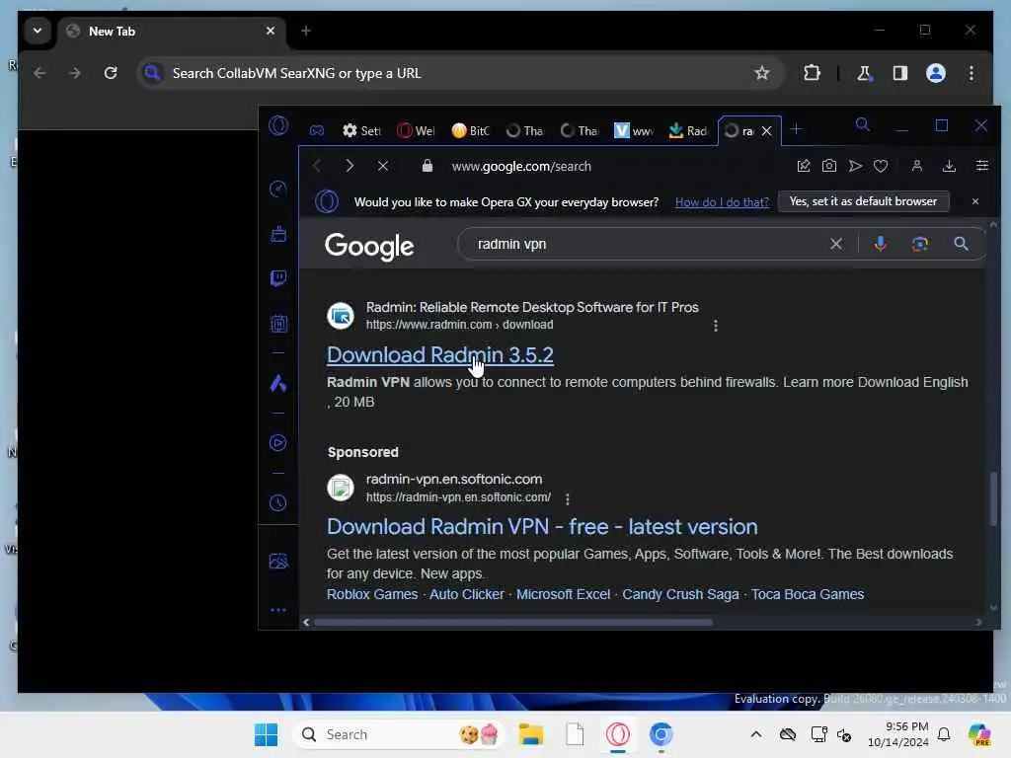The height and width of the screenshot is (758, 1011).
Task: Reload page in Chrome
Action: [x=111, y=73]
